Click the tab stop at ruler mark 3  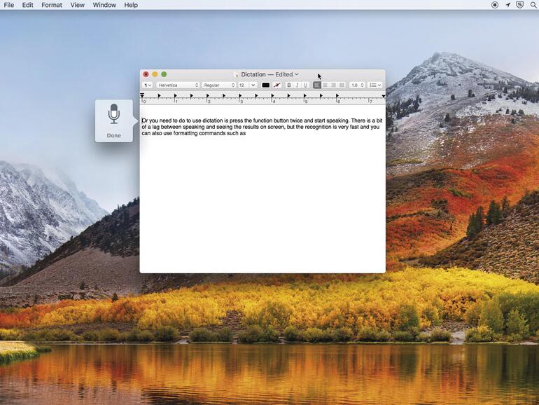click(240, 96)
